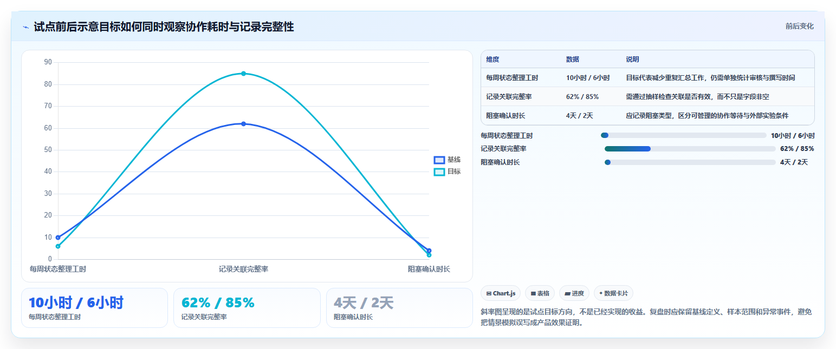Click the 4天 / 2天 value beside the progress bar
The image size is (836, 349).
(794, 162)
